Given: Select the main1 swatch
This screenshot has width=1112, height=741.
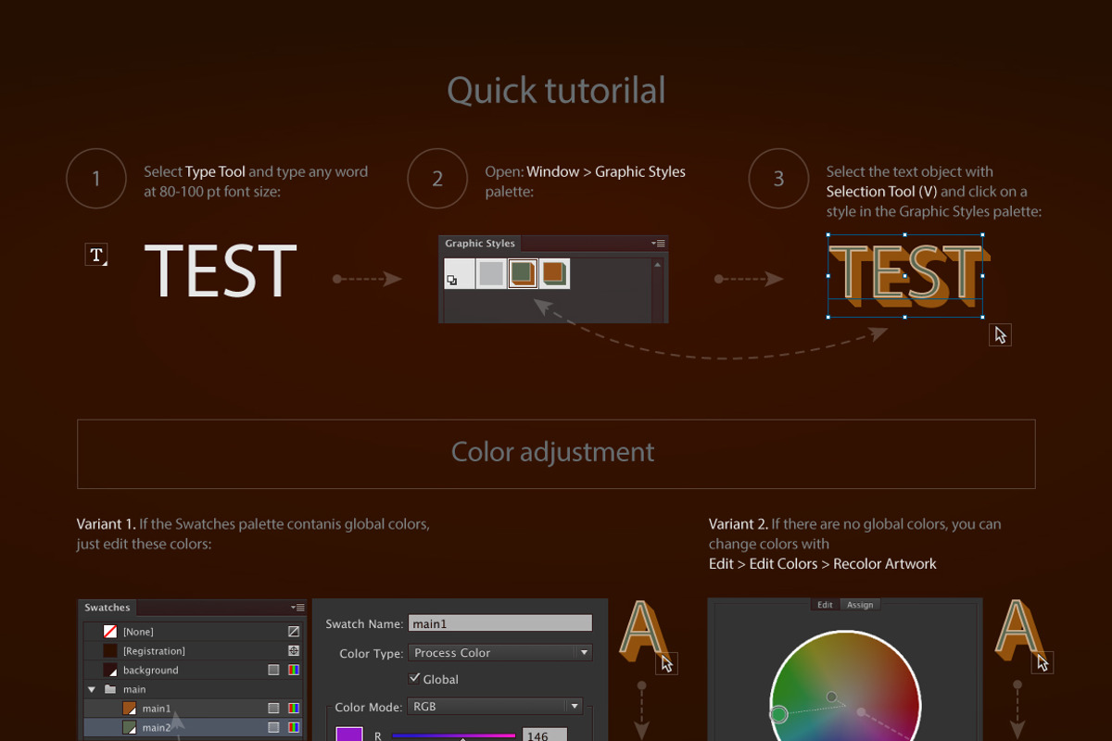Looking at the screenshot, I should [193, 709].
